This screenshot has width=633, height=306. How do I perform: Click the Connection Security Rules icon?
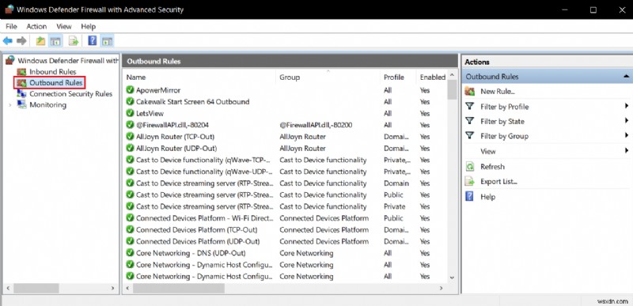pos(21,93)
